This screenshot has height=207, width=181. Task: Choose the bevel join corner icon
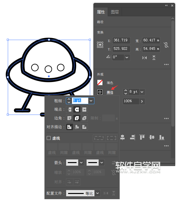tap(84, 118)
